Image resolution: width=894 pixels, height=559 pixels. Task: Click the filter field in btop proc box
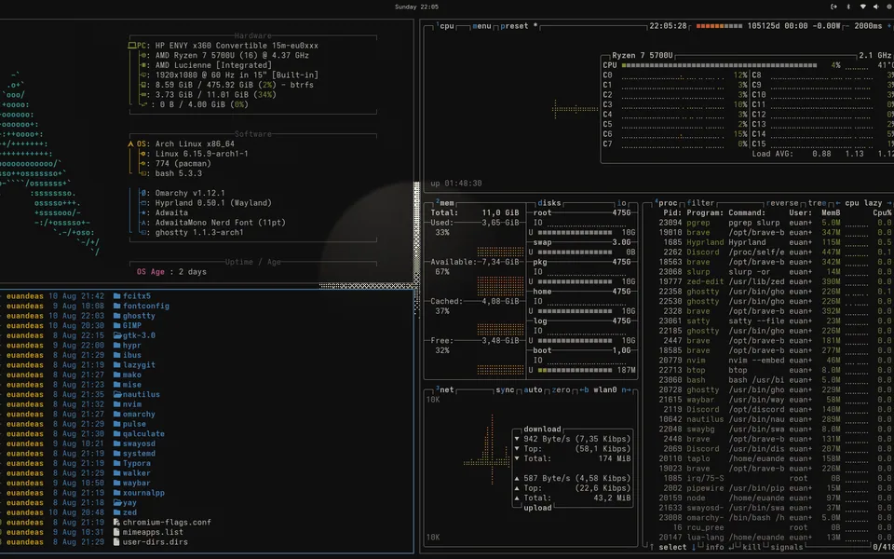[x=700, y=202]
